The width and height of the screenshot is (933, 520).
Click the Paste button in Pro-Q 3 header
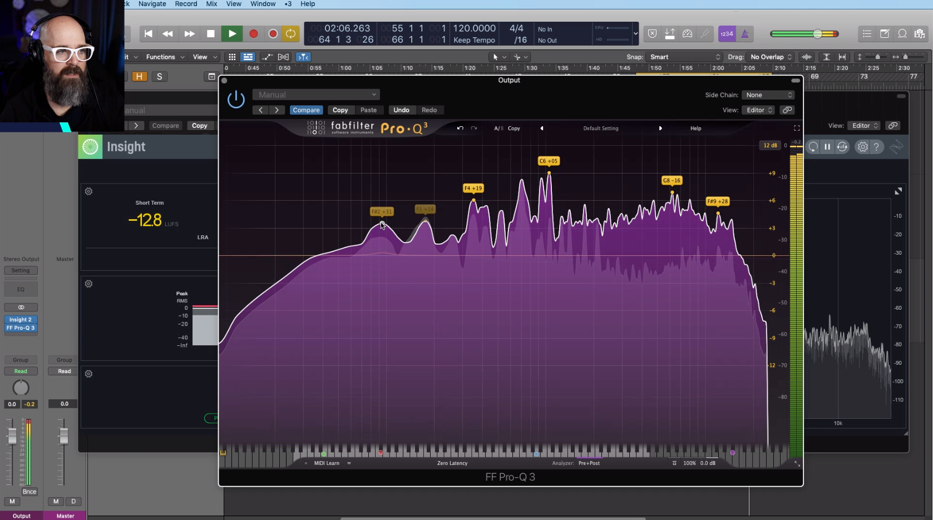(x=368, y=110)
